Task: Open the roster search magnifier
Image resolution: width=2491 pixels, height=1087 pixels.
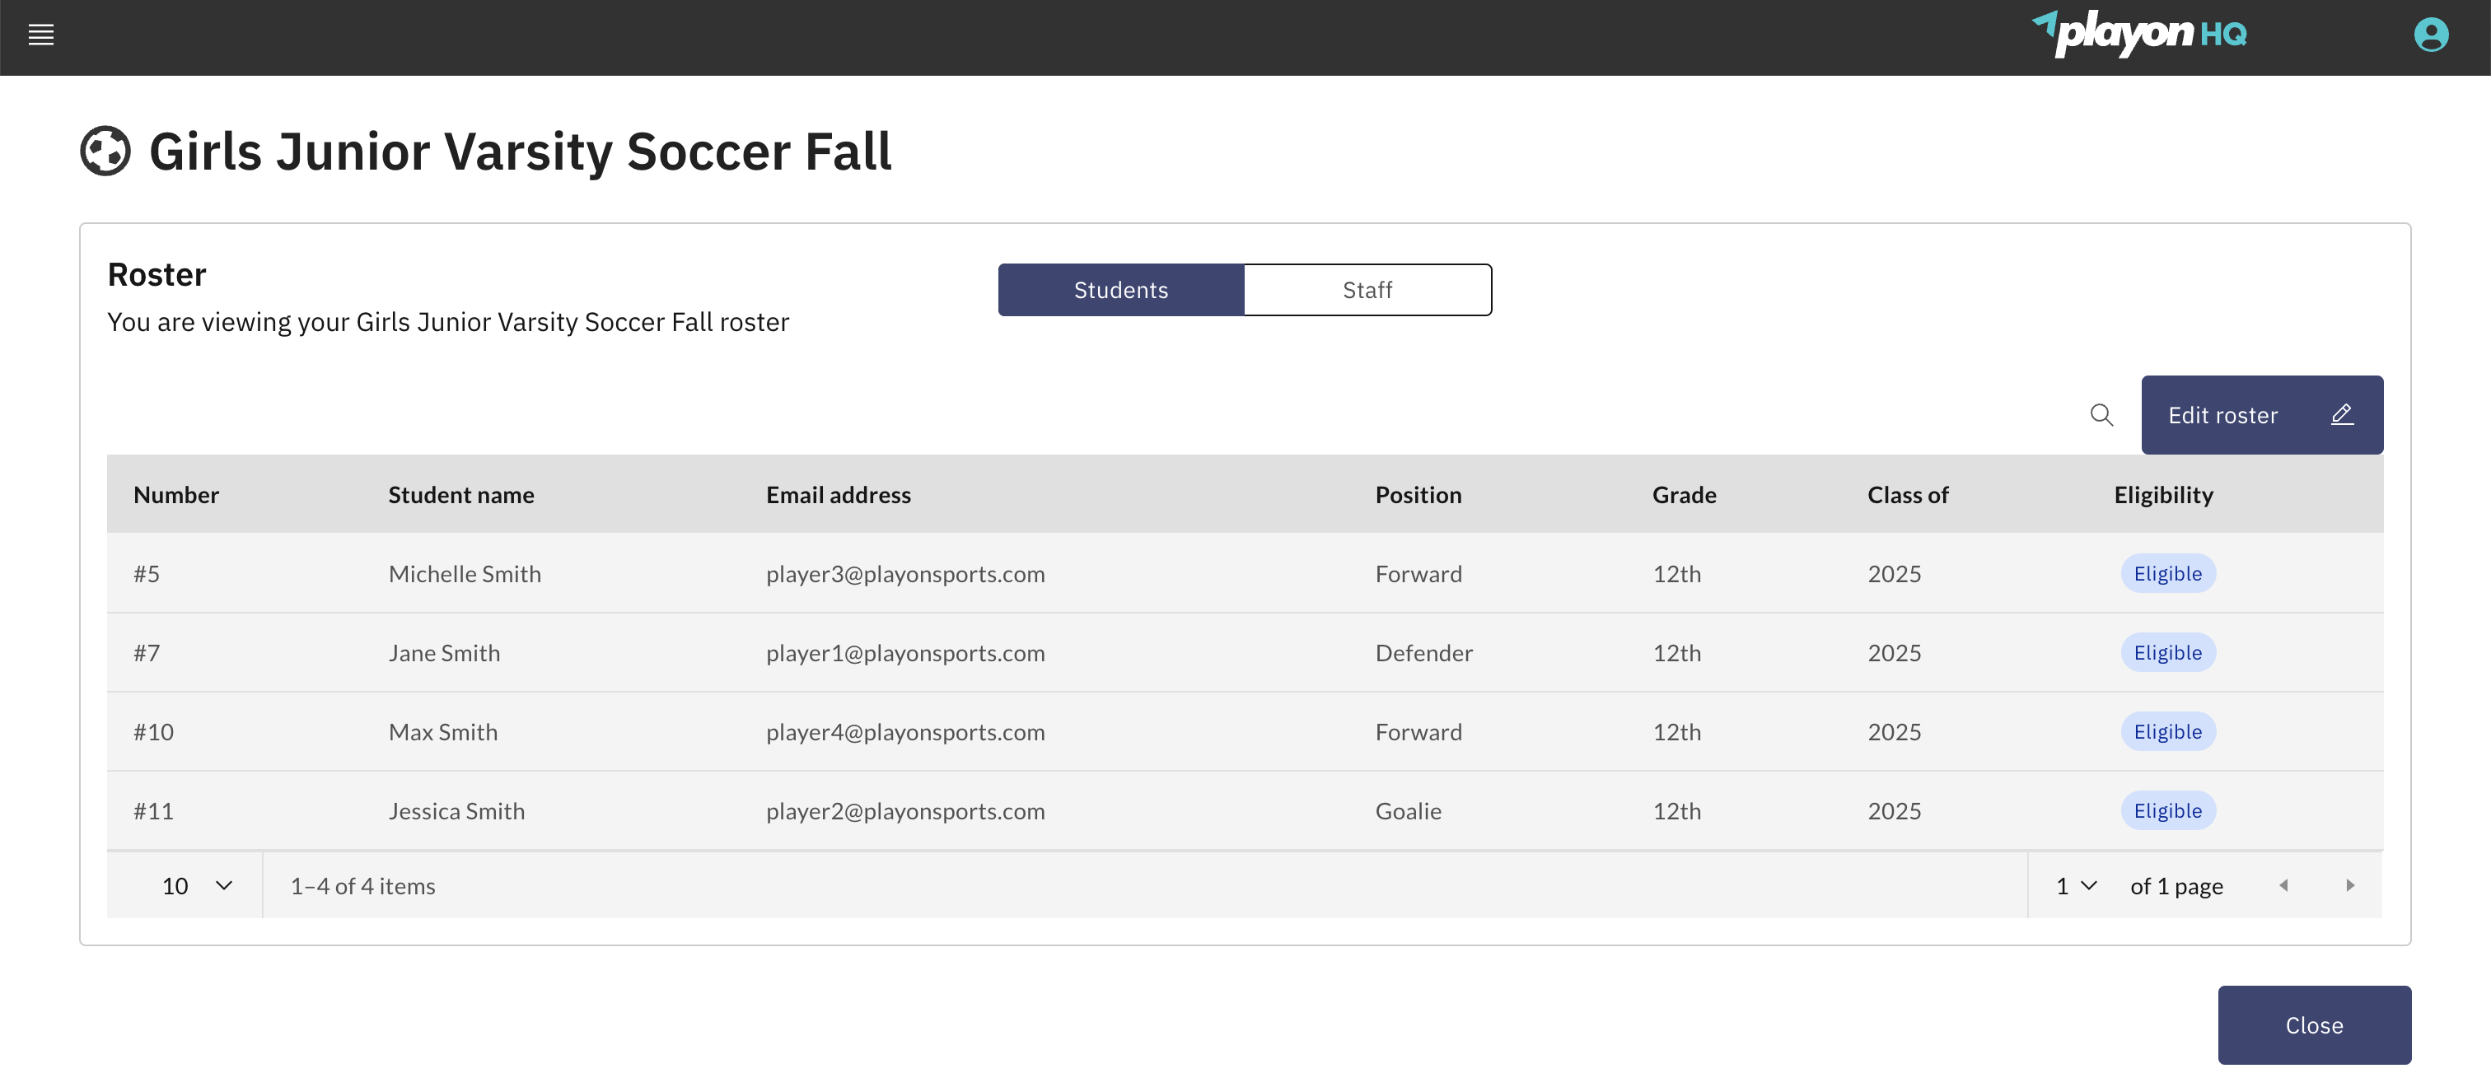Action: (2101, 415)
